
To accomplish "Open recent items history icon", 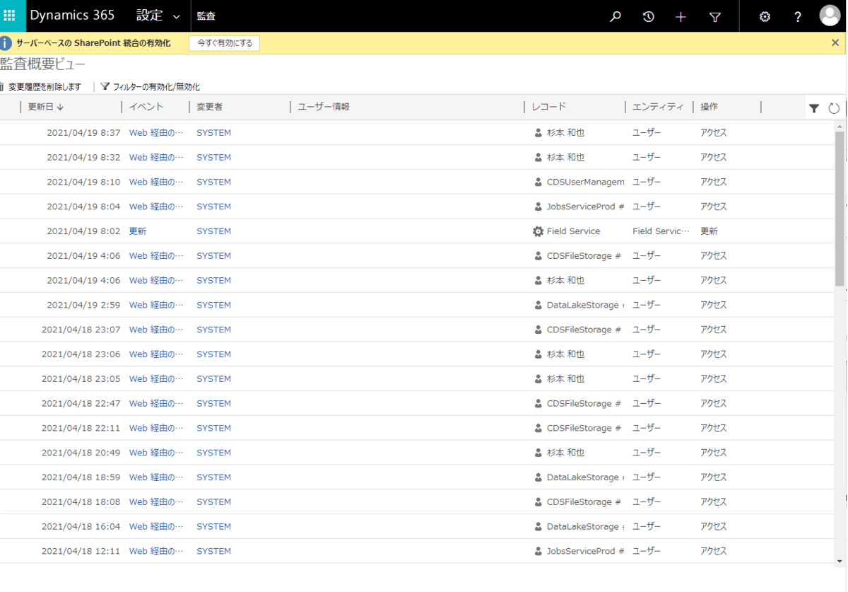I will [648, 17].
